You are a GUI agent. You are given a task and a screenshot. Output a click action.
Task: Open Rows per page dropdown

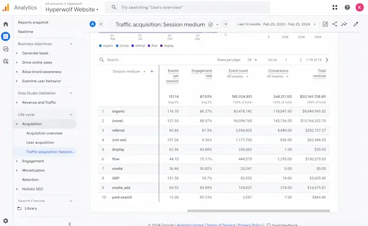pos(252,60)
